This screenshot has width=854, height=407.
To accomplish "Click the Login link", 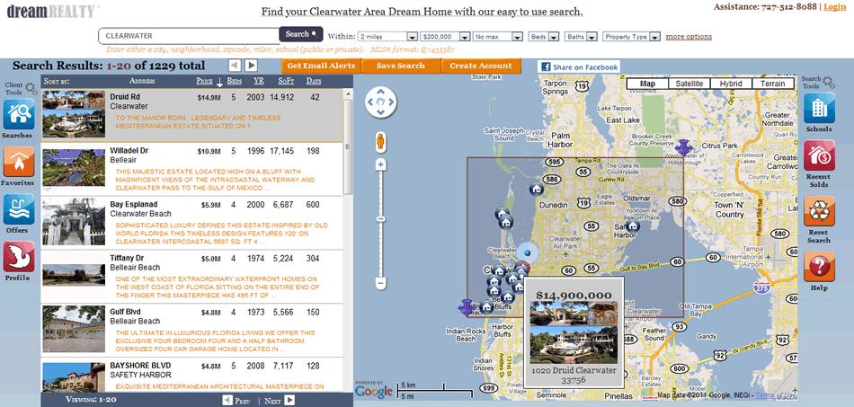I will 835,6.
